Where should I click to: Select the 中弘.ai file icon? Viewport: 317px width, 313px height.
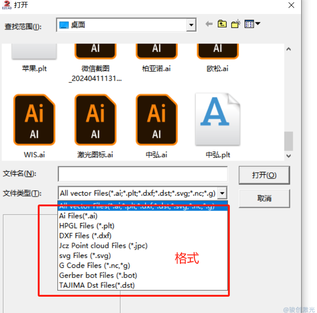coord(157,120)
